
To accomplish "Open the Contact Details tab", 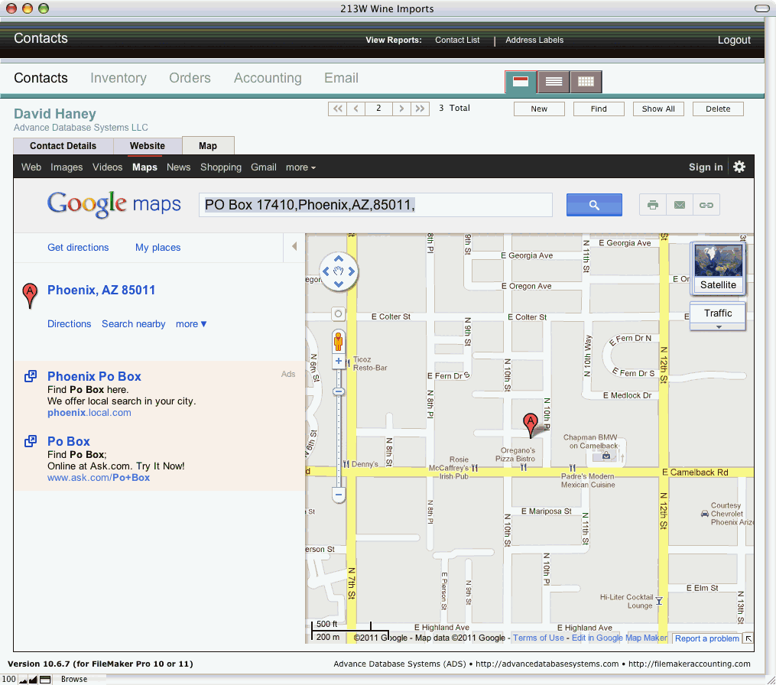I will click(x=63, y=146).
